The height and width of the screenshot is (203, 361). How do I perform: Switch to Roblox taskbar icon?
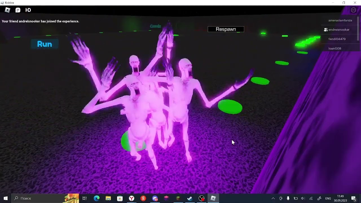tap(213, 198)
